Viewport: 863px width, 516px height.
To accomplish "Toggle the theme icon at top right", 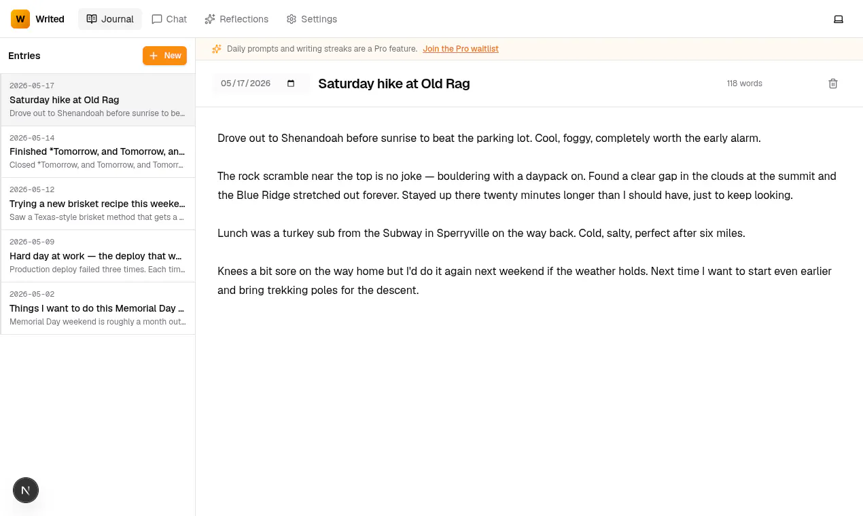I will pyautogui.click(x=839, y=19).
